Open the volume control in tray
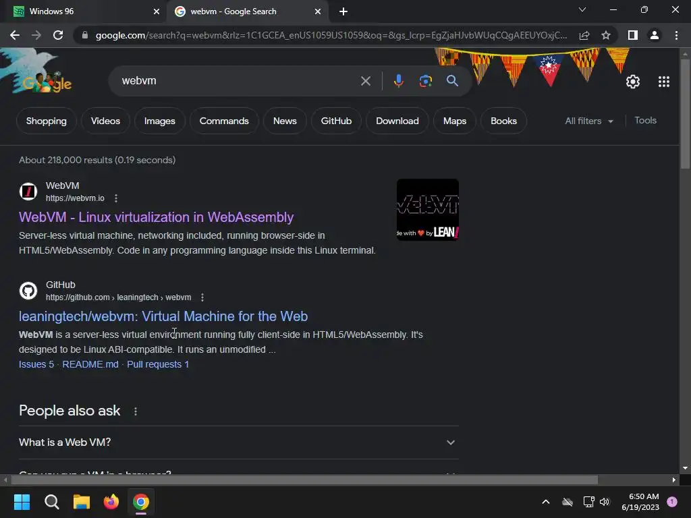The width and height of the screenshot is (691, 518). [x=605, y=502]
